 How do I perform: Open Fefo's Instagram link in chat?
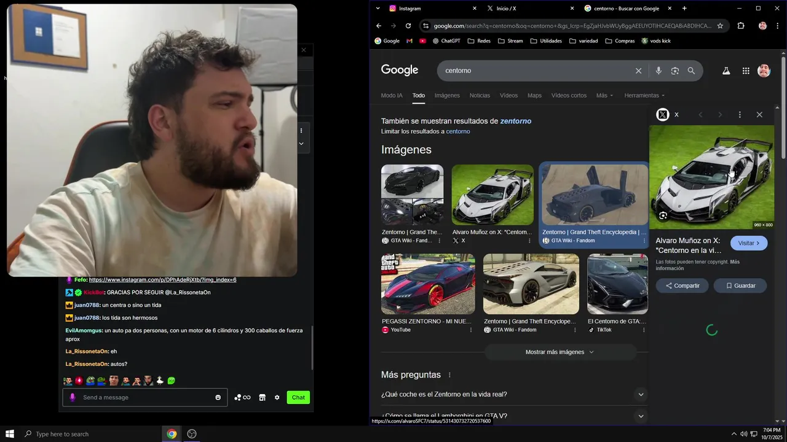point(162,279)
